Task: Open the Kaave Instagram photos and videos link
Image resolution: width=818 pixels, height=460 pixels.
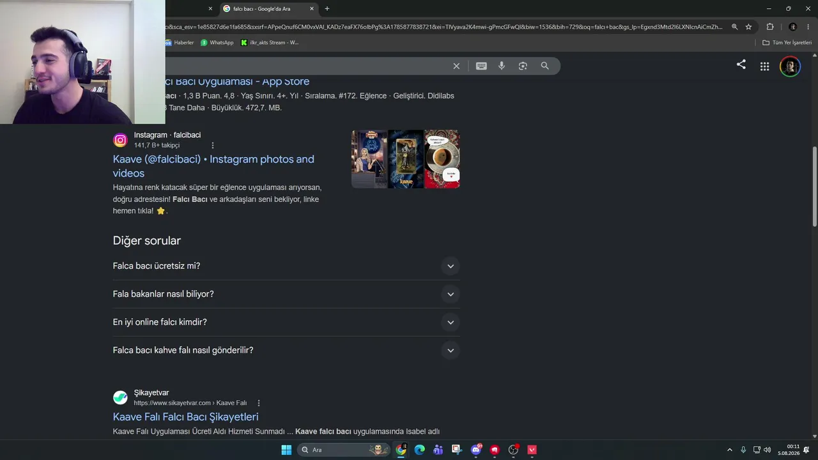Action: (213, 166)
